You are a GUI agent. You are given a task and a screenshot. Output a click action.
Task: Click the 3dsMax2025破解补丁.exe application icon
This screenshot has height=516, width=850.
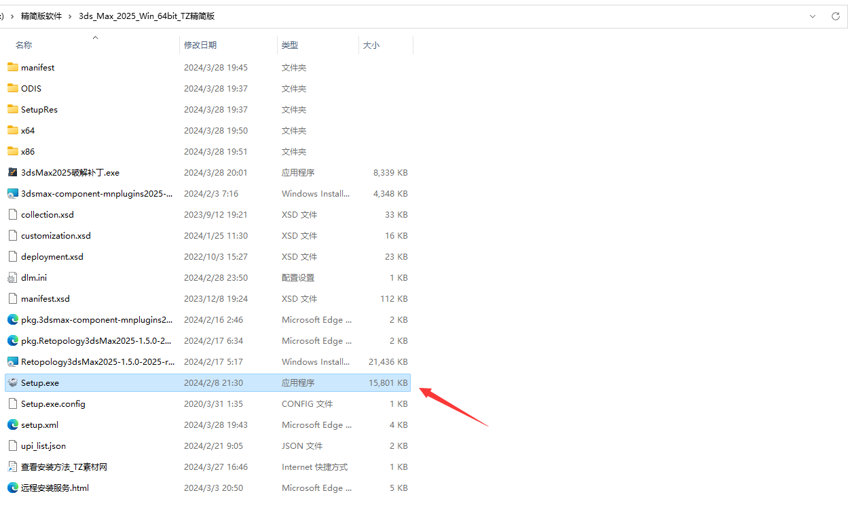click(x=12, y=172)
